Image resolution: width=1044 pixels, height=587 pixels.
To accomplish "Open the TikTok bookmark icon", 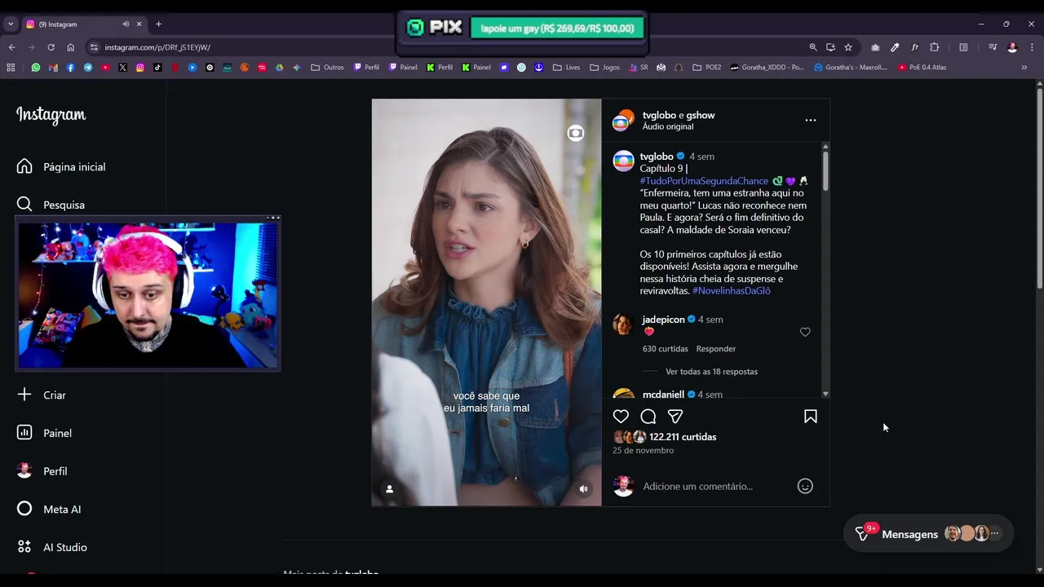I will [157, 68].
